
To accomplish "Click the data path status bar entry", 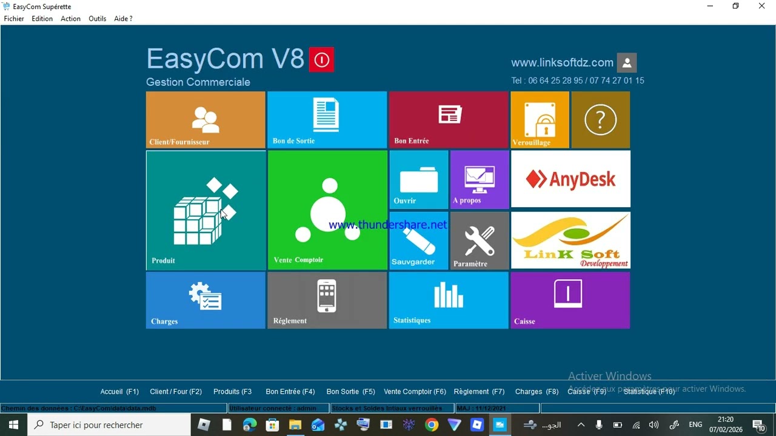I will tap(114, 409).
